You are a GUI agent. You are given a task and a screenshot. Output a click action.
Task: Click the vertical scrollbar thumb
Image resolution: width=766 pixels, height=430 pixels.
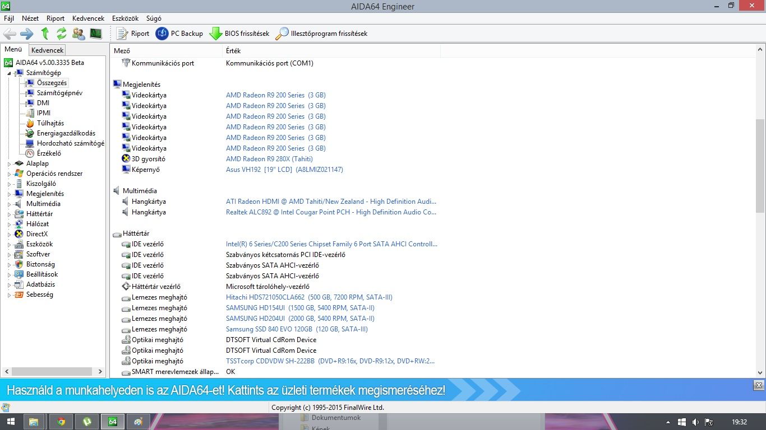tap(760, 166)
